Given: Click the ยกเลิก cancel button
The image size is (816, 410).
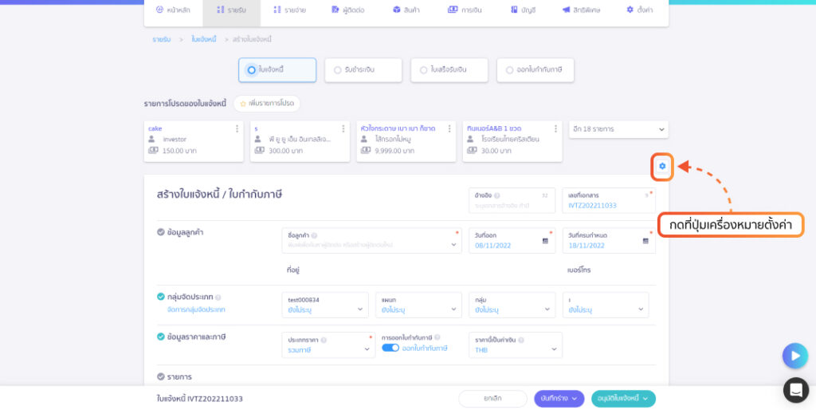Looking at the screenshot, I should pyautogui.click(x=492, y=399).
